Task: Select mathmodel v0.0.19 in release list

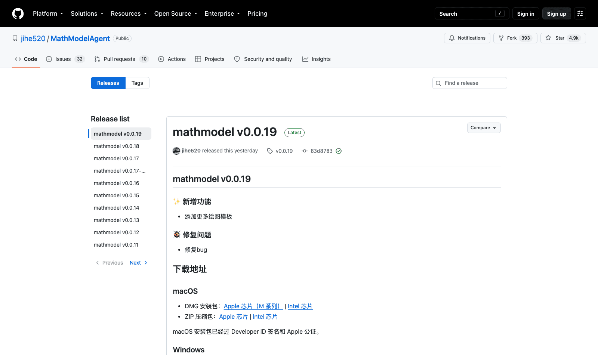Action: 121,134
